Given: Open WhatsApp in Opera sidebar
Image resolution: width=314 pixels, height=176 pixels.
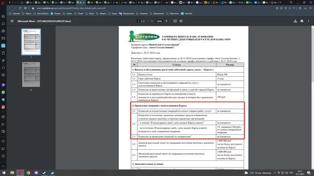Looking at the screenshot, I should 3,92.
